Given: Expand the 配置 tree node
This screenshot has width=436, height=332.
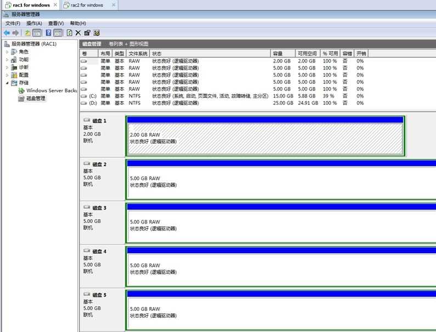Looking at the screenshot, I should pos(7,75).
